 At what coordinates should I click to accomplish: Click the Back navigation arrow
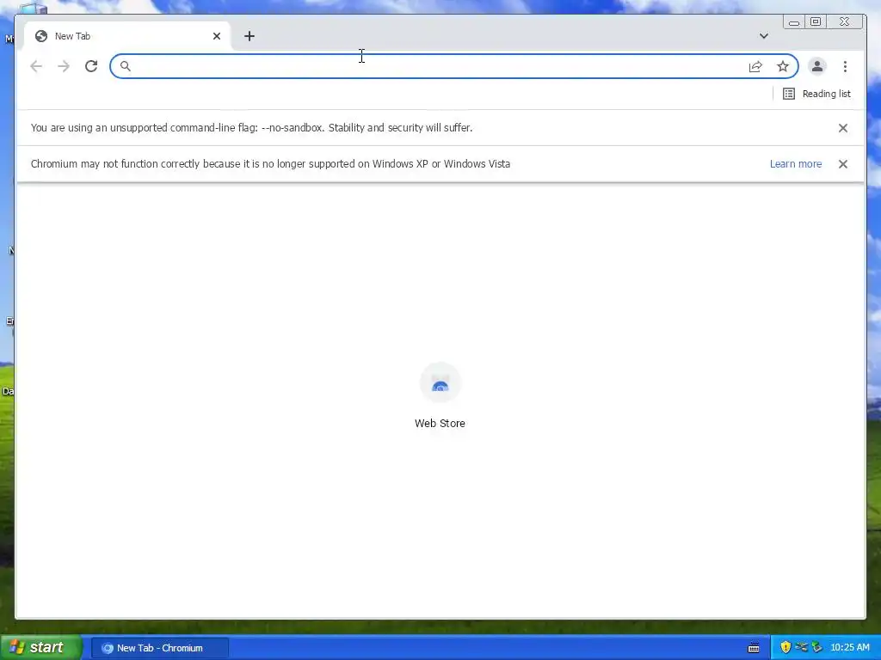pos(36,66)
